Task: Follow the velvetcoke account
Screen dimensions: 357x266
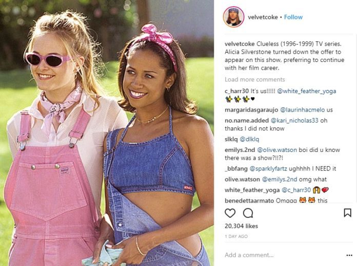Action: pos(293,17)
